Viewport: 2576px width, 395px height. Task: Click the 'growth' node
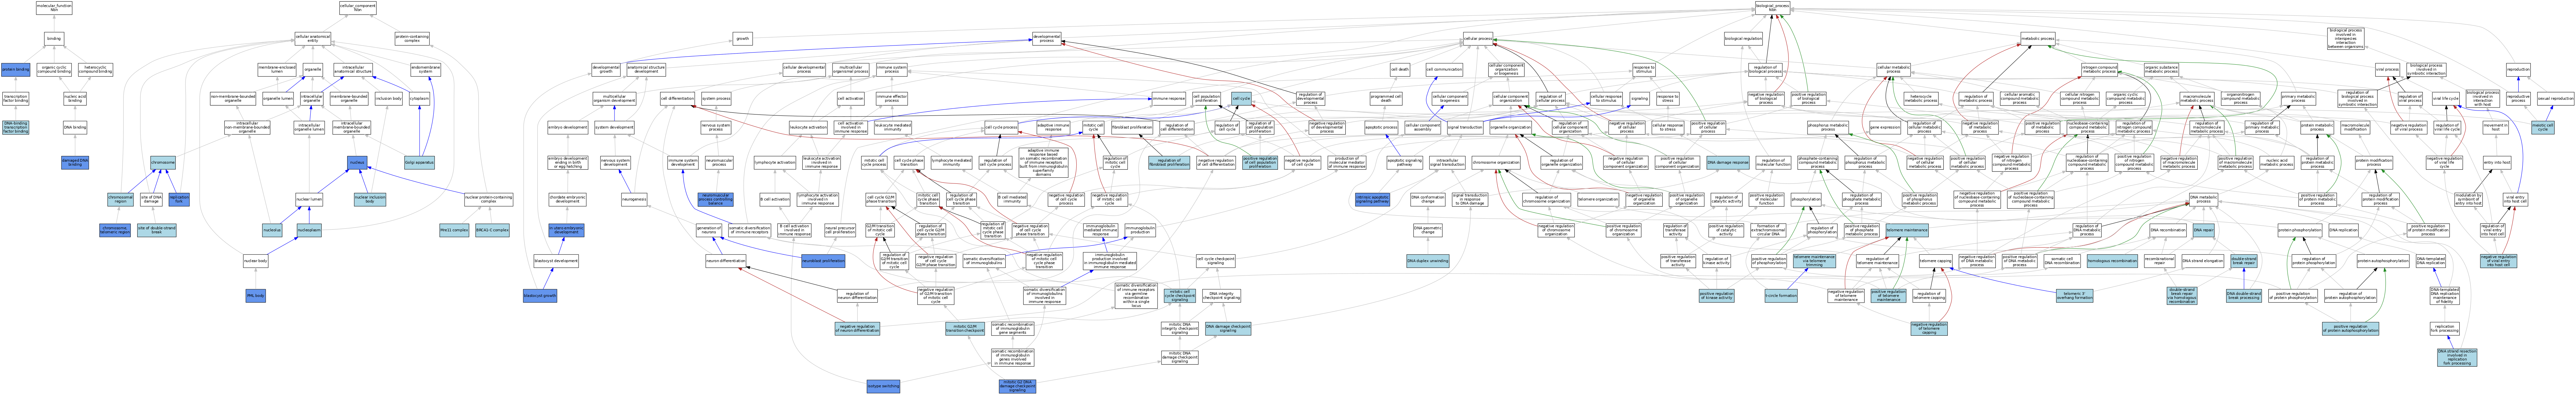tap(742, 39)
